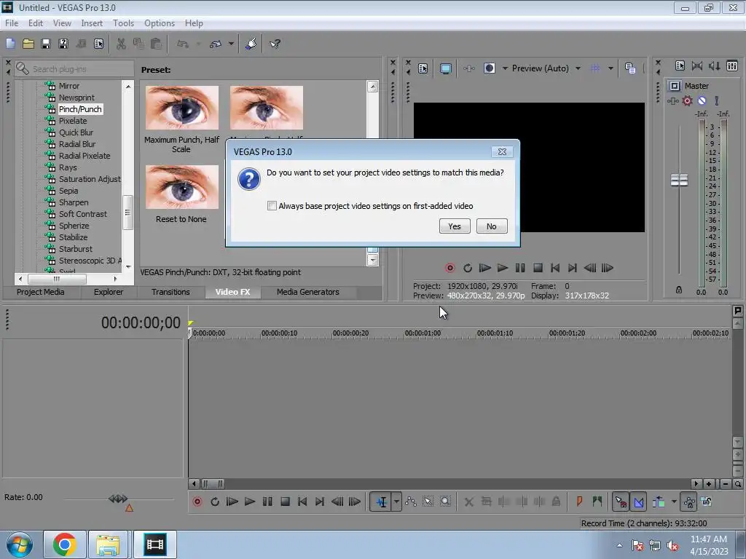
Task: Select the Starburst effect
Action: coord(76,249)
